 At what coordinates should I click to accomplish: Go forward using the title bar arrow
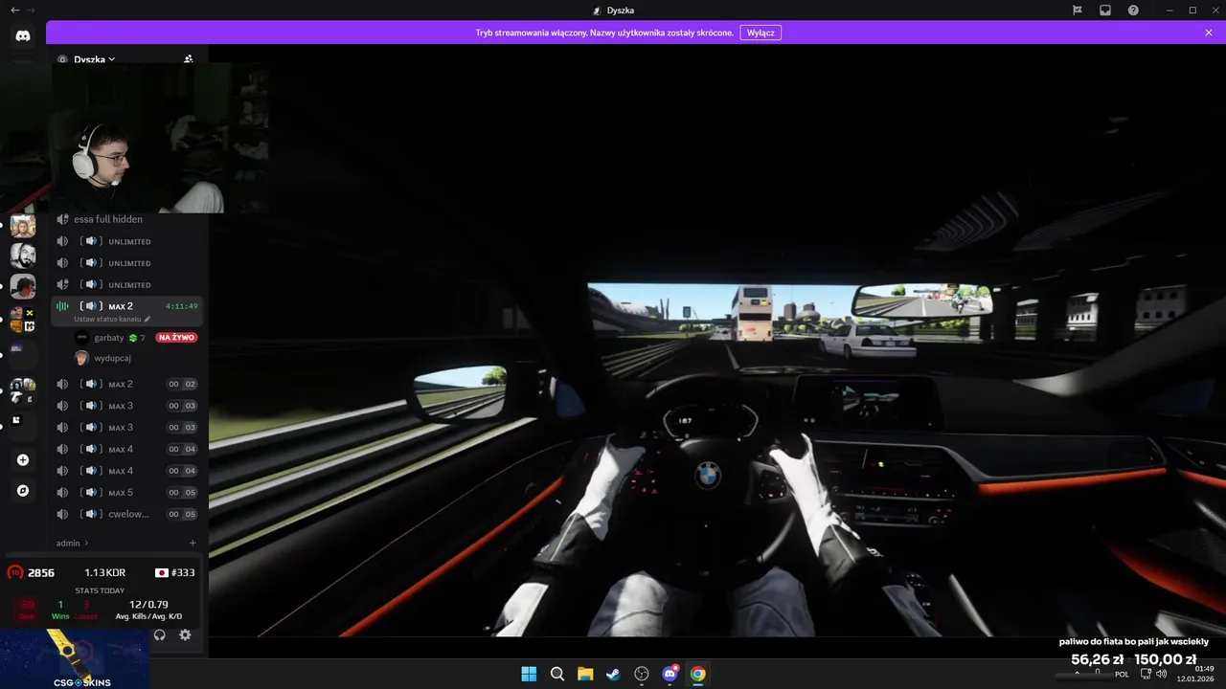pos(33,10)
